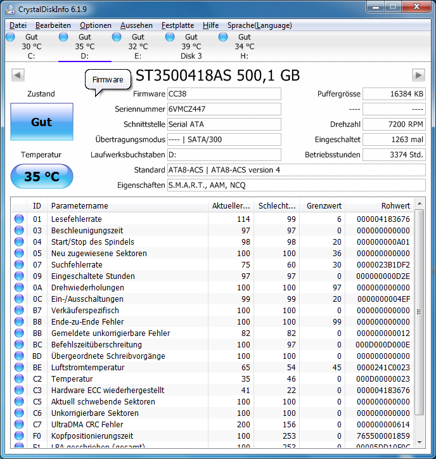Viewport: 436px width, 459px height.
Task: Click the Schnittstelle field Serial ATA
Action: point(224,124)
